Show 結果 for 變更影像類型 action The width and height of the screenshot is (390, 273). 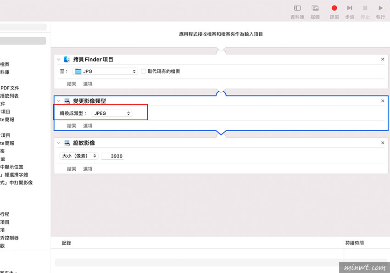pos(72,126)
